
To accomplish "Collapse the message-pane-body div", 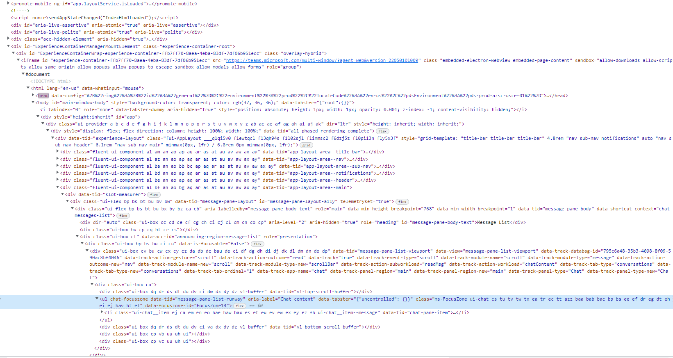I will 73,208.
